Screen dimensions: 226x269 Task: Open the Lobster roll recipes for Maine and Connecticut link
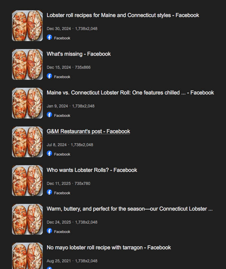click(x=123, y=15)
